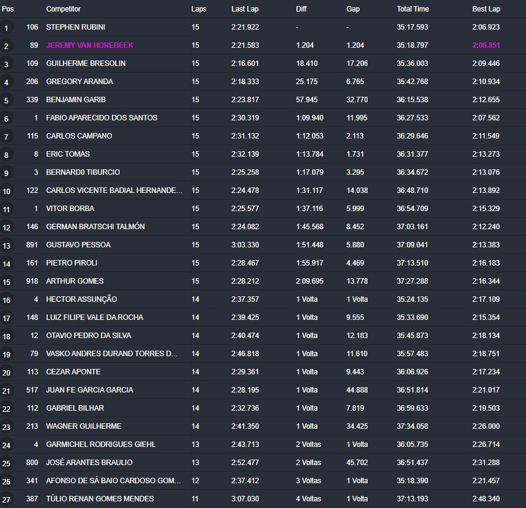Click diff value 2:09.695
Image resolution: width=526 pixels, height=508 pixels.
point(310,281)
